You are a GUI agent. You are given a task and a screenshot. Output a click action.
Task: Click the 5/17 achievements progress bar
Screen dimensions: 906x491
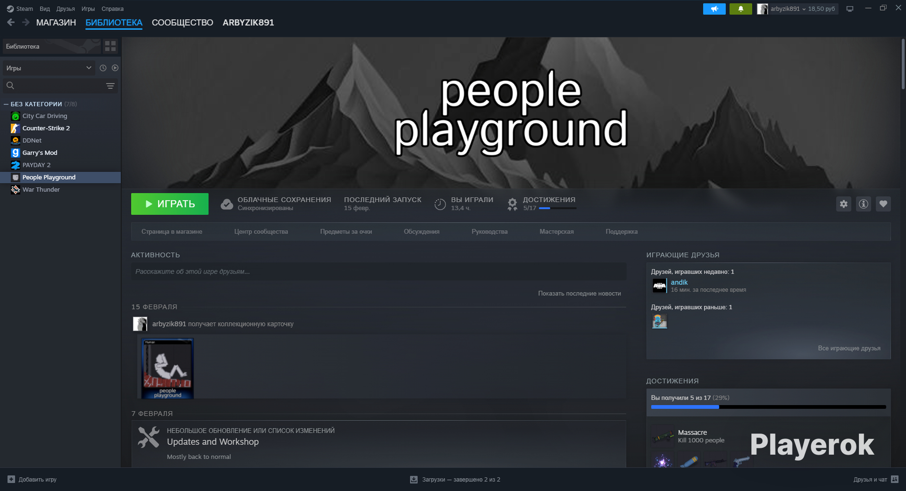(x=558, y=208)
